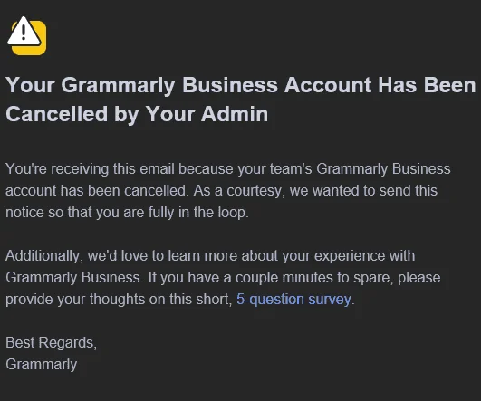Click the "fully in the loop." phrase
The width and height of the screenshot is (481, 401).
pos(198,213)
